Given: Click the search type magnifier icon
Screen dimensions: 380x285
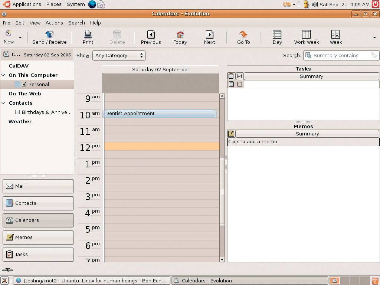Looking at the screenshot, I should coord(308,56).
